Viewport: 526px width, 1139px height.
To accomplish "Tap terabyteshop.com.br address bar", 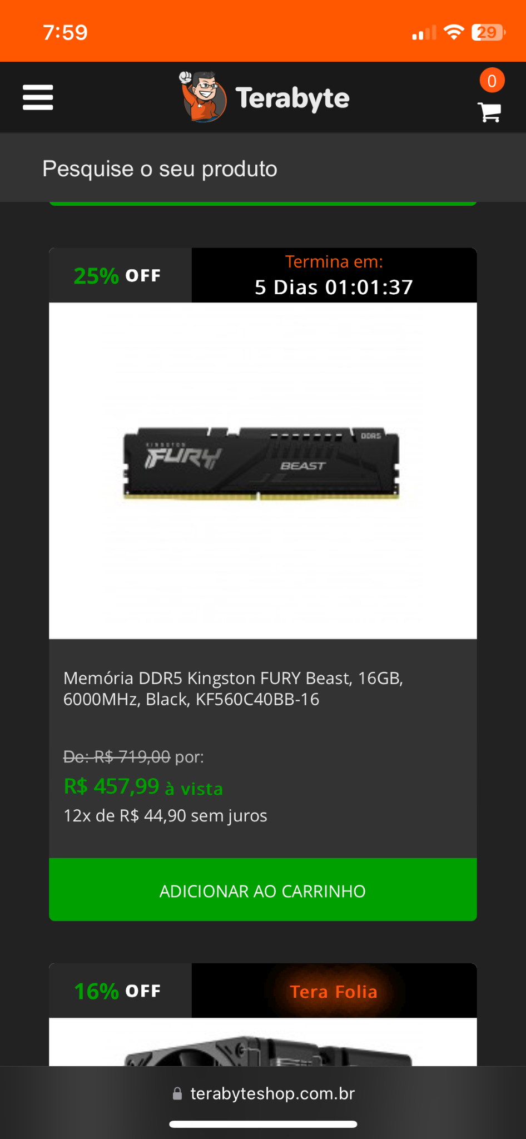I will pyautogui.click(x=263, y=1094).
